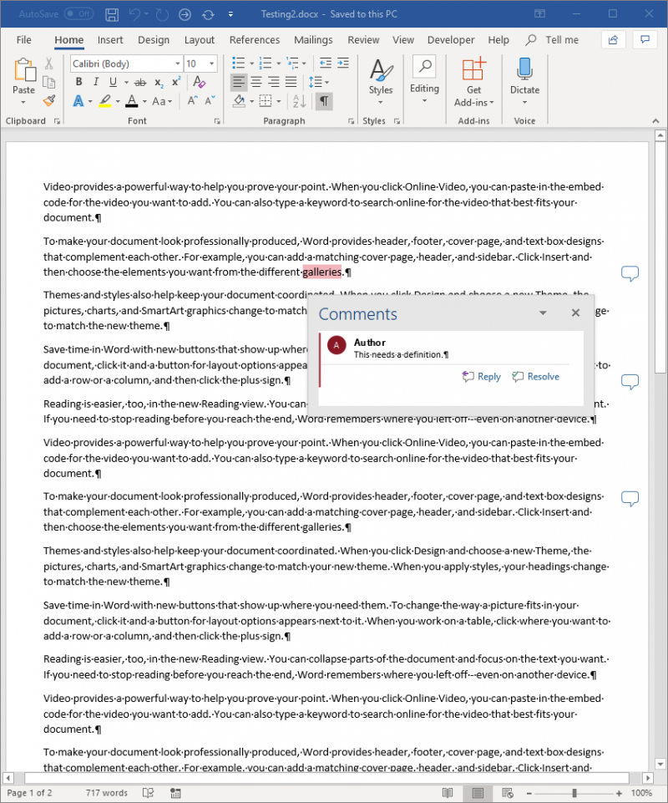The width and height of the screenshot is (668, 803).
Task: Click the '717 words' word count
Action: tap(107, 793)
